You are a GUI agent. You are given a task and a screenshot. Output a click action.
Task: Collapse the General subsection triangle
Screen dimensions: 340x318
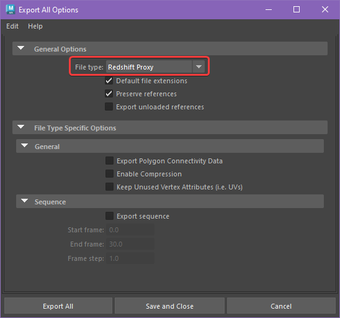pos(24,145)
